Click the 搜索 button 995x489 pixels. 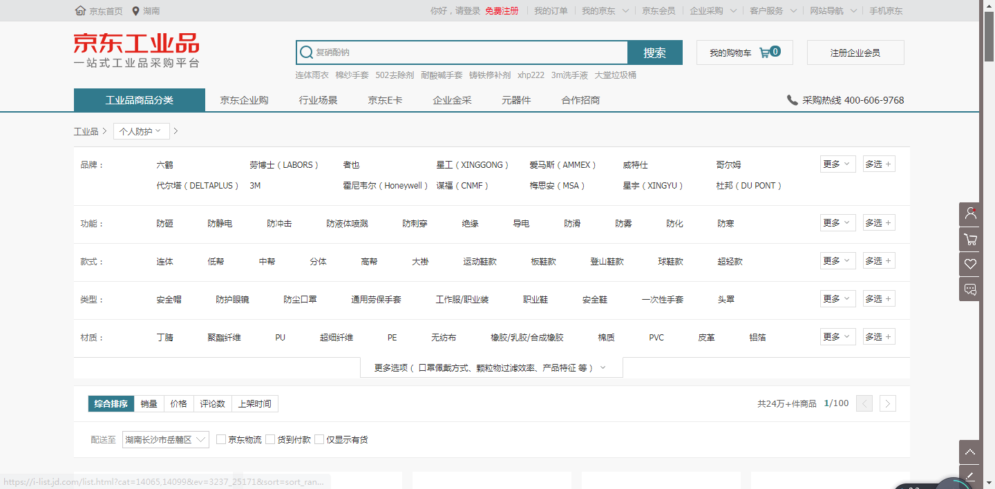654,52
